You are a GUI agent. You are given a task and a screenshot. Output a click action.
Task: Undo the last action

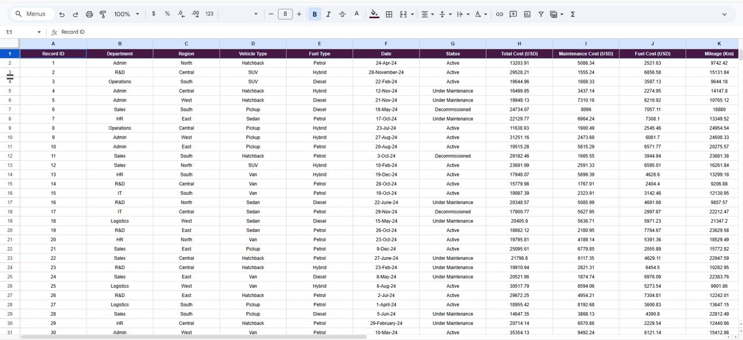pyautogui.click(x=62, y=14)
